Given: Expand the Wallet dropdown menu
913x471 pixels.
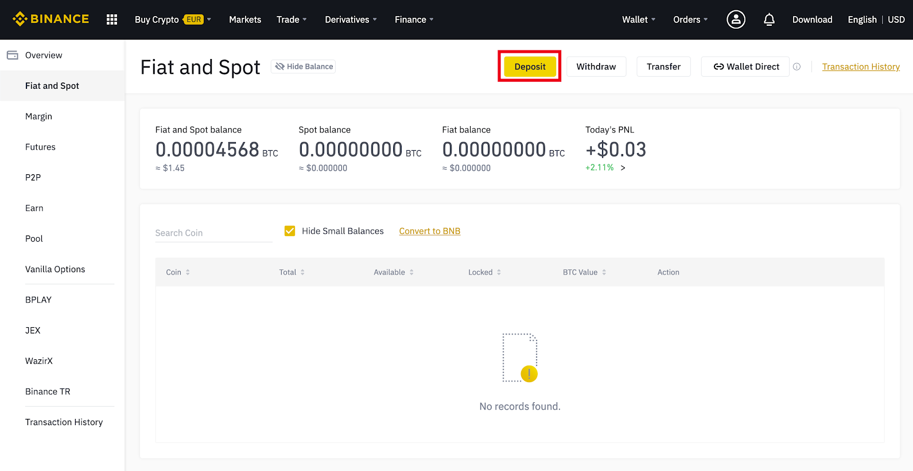Looking at the screenshot, I should [638, 19].
